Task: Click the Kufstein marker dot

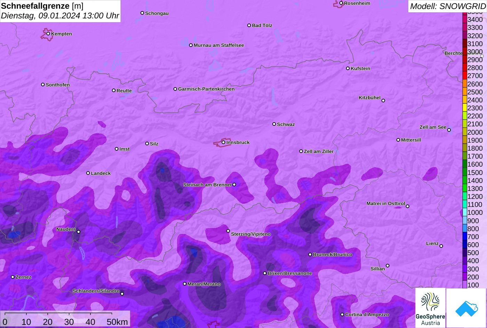Action: [x=348, y=68]
